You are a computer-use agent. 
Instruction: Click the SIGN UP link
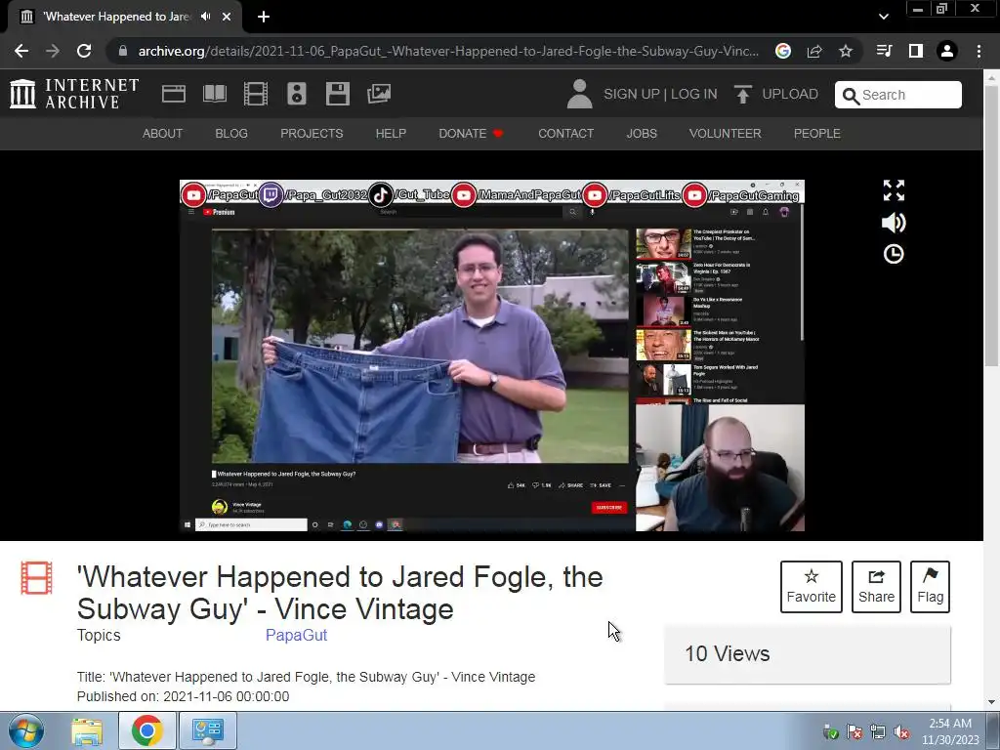click(632, 94)
